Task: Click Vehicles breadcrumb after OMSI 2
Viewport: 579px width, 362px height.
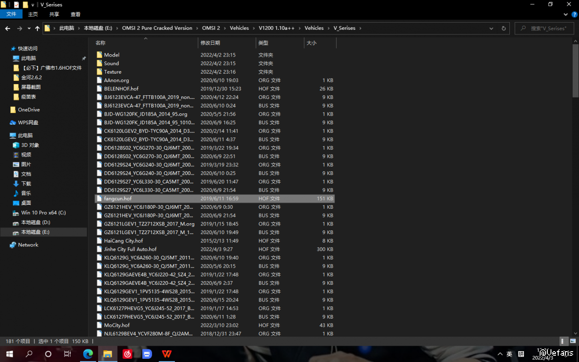Action: pos(239,28)
